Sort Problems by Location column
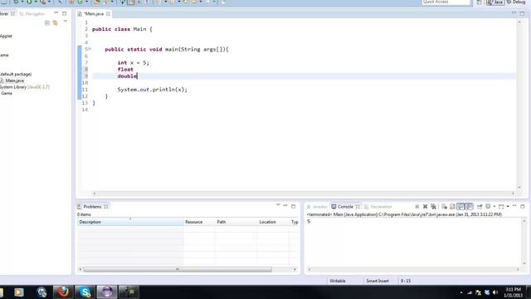This screenshot has height=299, width=531. [273, 222]
